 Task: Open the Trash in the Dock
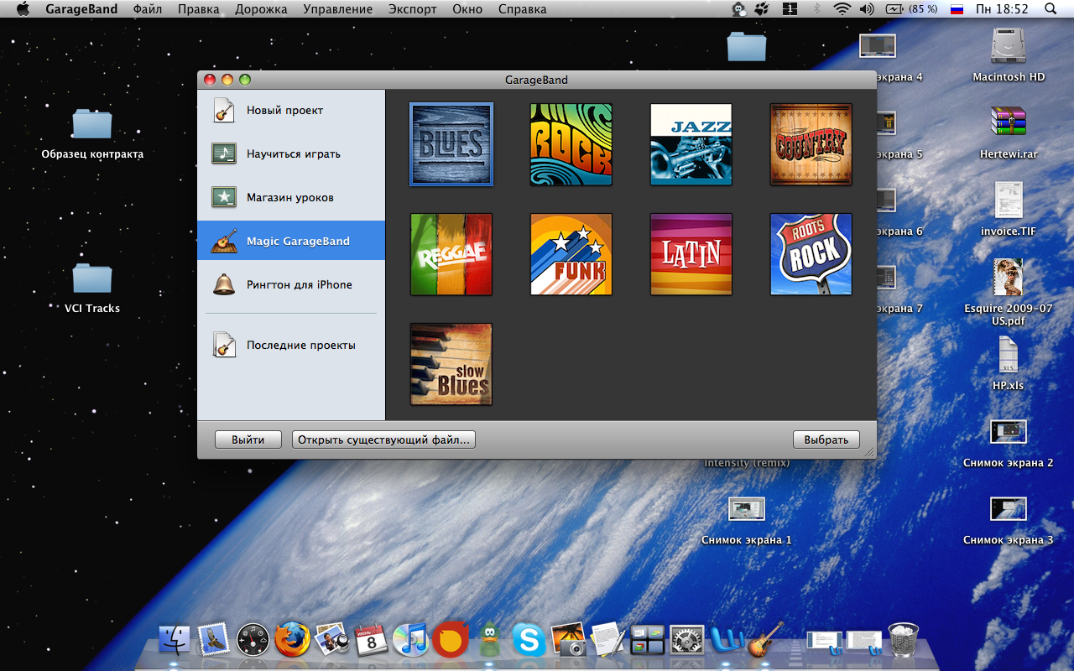904,640
